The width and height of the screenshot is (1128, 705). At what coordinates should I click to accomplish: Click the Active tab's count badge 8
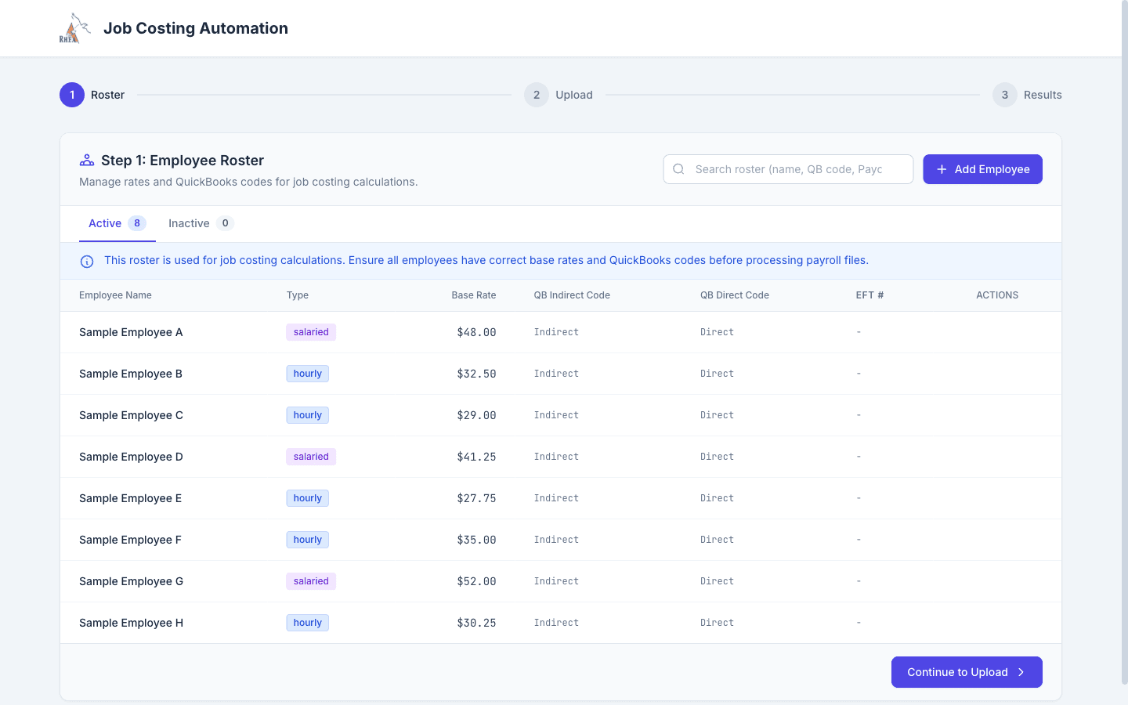(x=137, y=223)
